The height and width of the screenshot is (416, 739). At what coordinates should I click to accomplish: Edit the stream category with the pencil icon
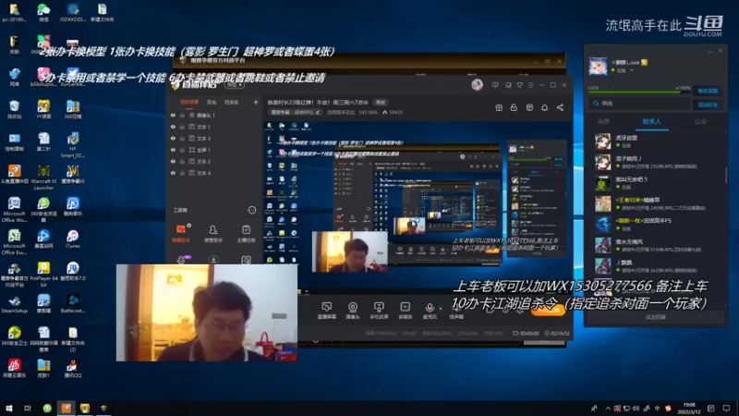click(318, 112)
